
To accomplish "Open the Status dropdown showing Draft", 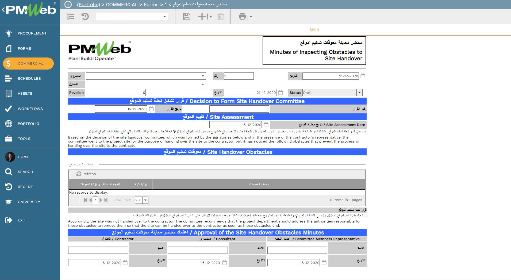I will pos(359,93).
